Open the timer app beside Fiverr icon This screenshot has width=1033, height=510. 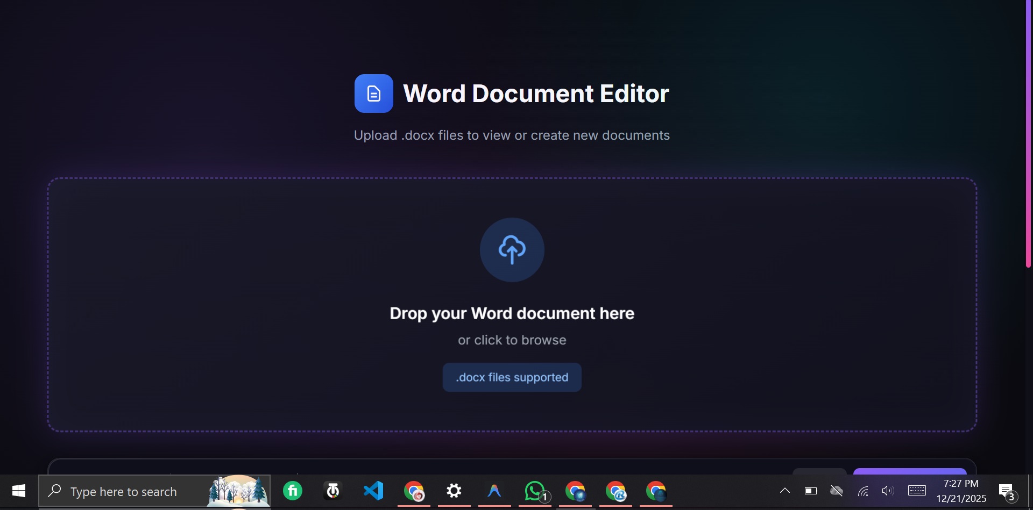click(333, 491)
